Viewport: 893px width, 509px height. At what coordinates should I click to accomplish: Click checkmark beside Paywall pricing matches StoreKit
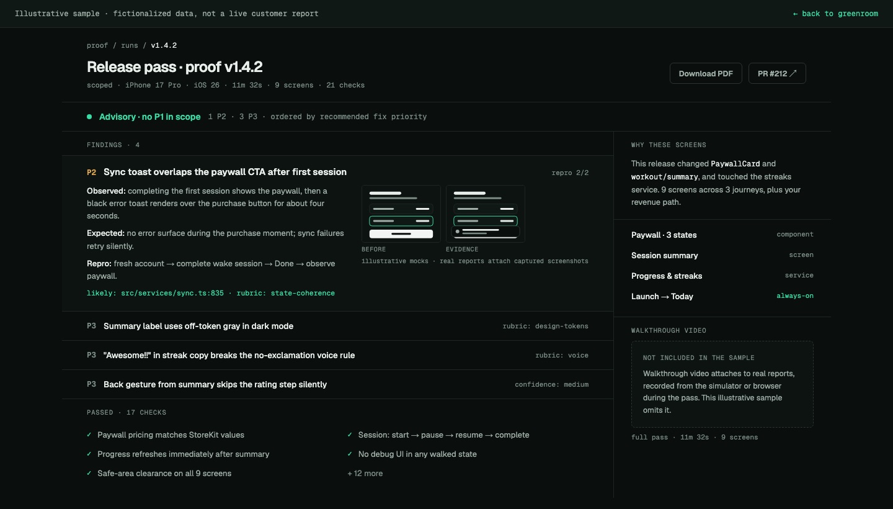pyautogui.click(x=89, y=435)
